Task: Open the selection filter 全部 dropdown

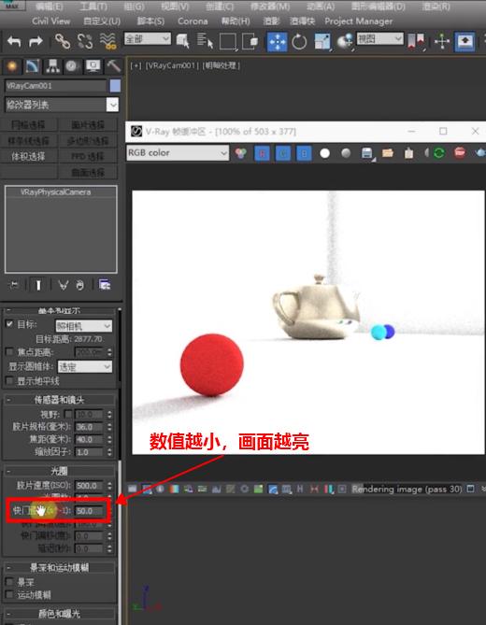Action: coord(147,38)
